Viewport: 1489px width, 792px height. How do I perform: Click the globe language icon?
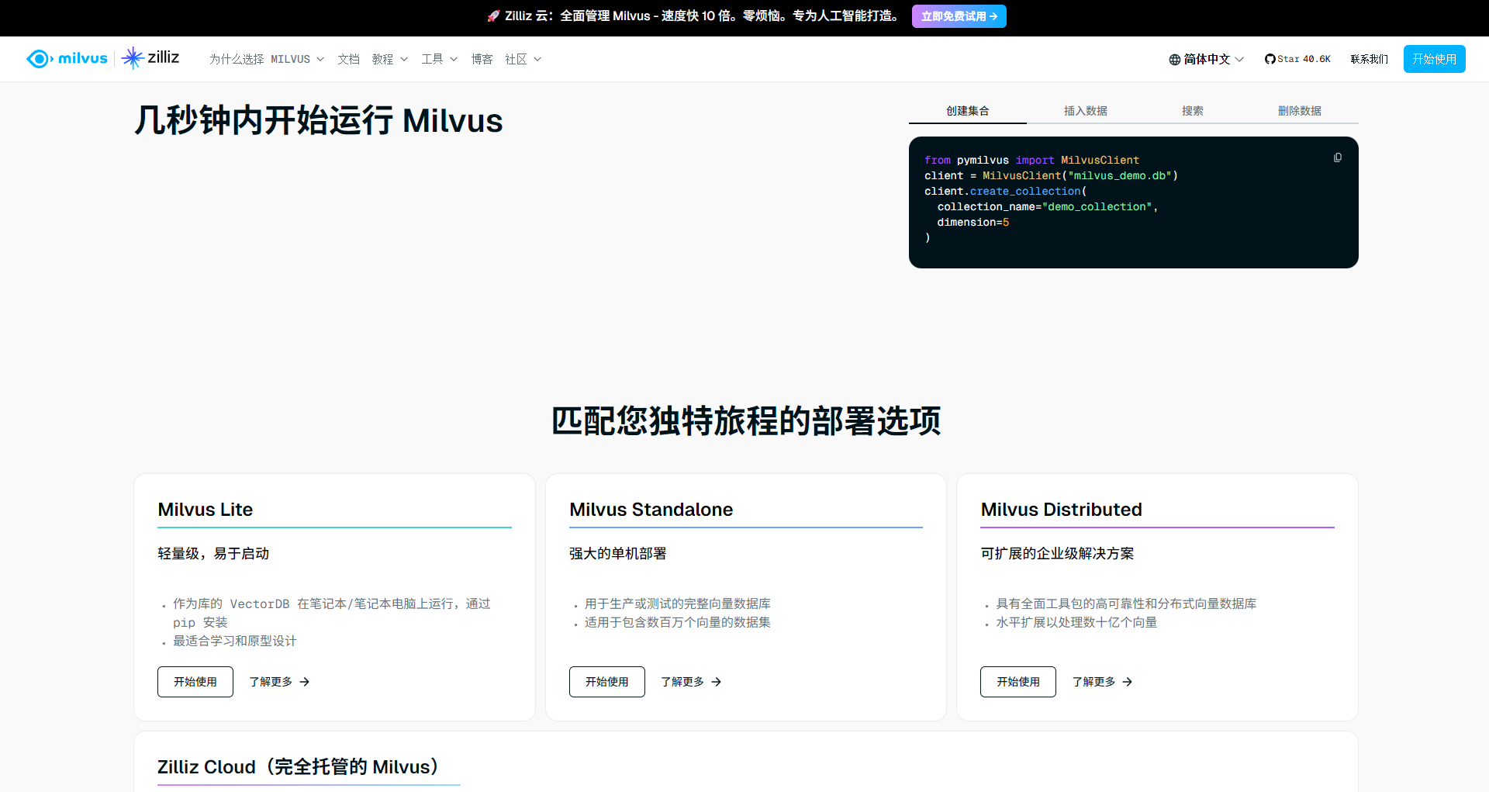pos(1174,60)
